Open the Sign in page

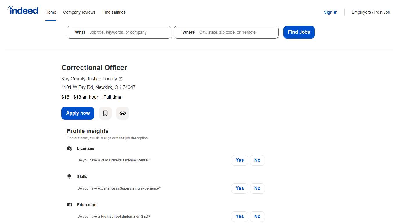click(330, 12)
